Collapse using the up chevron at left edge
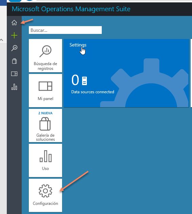Screen dimensions: 192x214 1,40
